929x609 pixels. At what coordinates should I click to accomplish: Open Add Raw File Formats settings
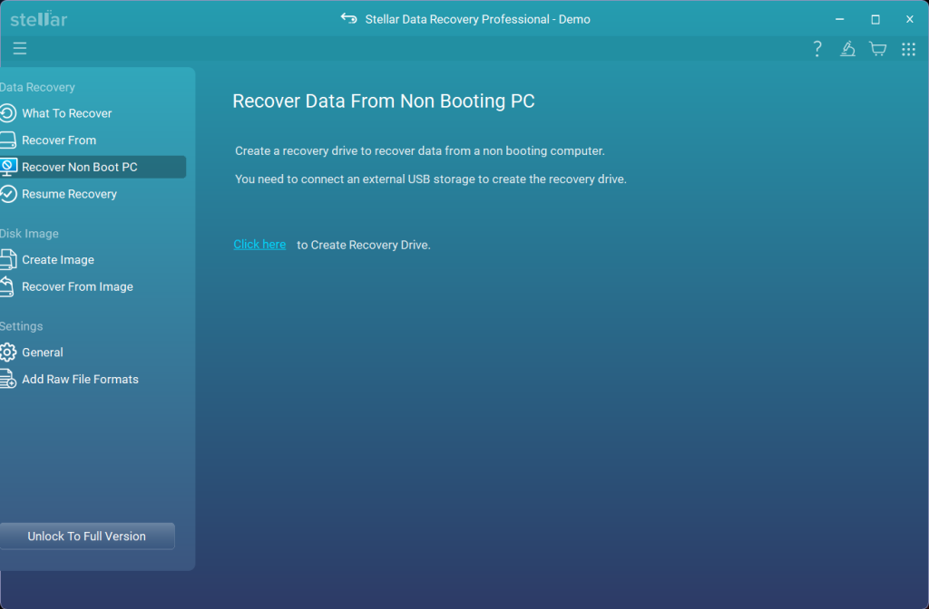(81, 379)
